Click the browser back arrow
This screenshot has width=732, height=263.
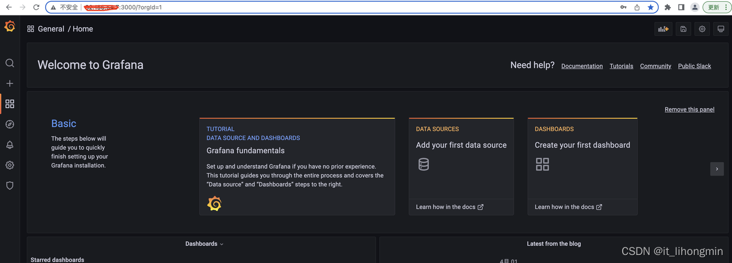click(x=9, y=7)
